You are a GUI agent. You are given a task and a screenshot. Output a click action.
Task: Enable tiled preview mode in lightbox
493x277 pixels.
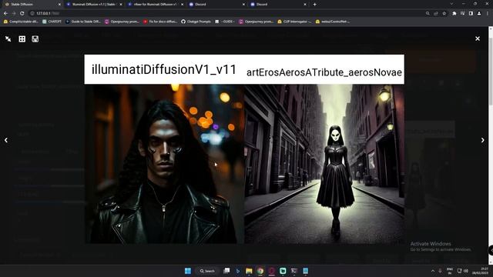(22, 39)
